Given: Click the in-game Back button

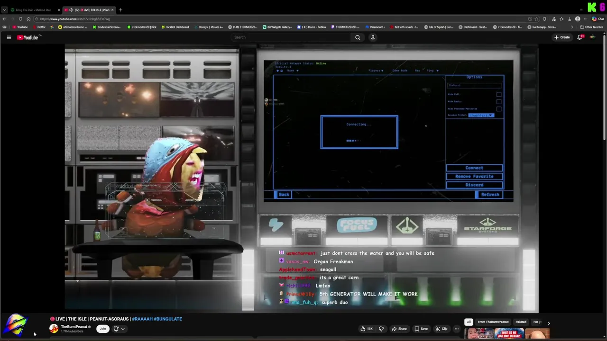Looking at the screenshot, I should [284, 194].
